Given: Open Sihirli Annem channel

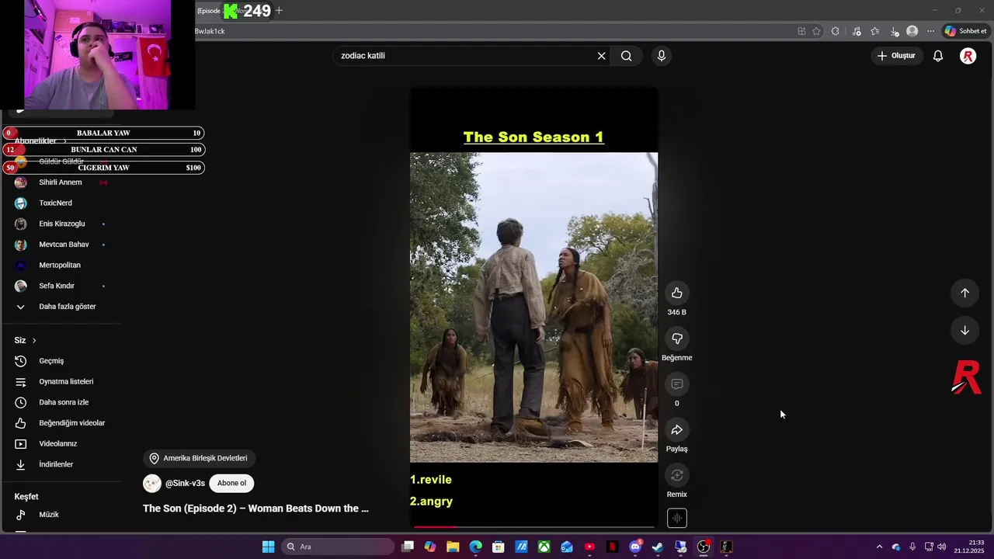Looking at the screenshot, I should tap(61, 182).
